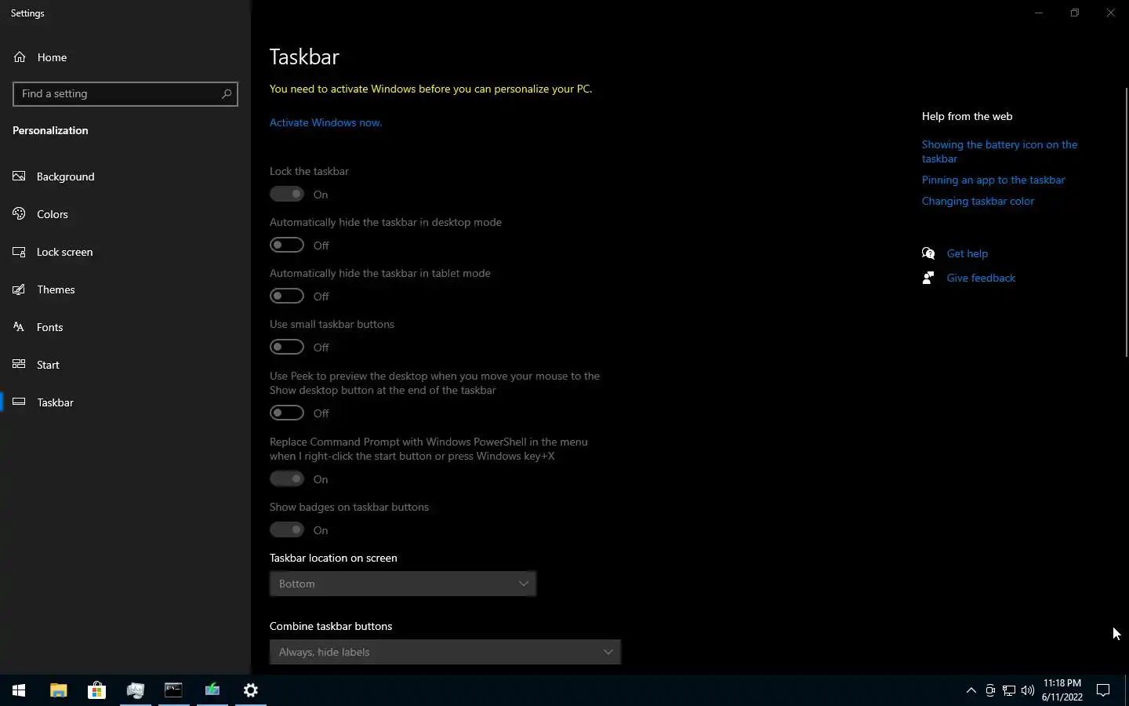
Task: Click the network icon in system tray
Action: (1009, 690)
